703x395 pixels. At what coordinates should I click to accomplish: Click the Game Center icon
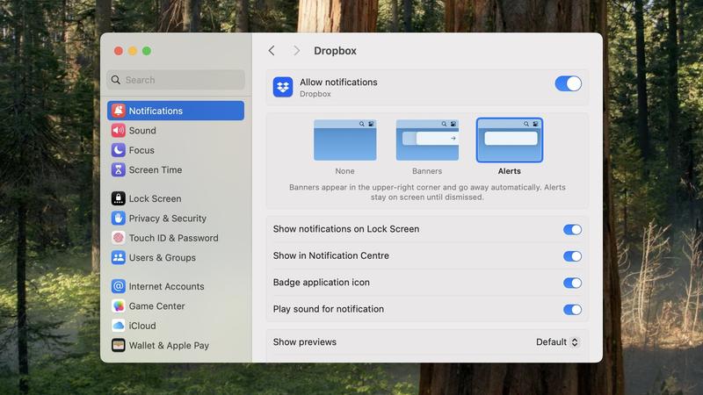pos(118,306)
